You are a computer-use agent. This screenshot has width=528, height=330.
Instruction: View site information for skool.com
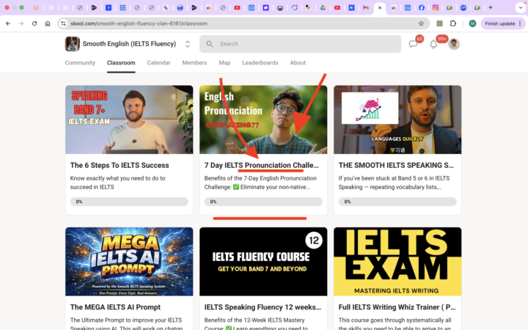pyautogui.click(x=63, y=23)
